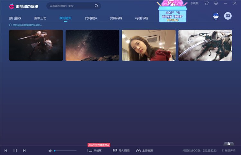The height and width of the screenshot is (155, 241).
Task: Open up主专题 tab
Action: [142, 18]
